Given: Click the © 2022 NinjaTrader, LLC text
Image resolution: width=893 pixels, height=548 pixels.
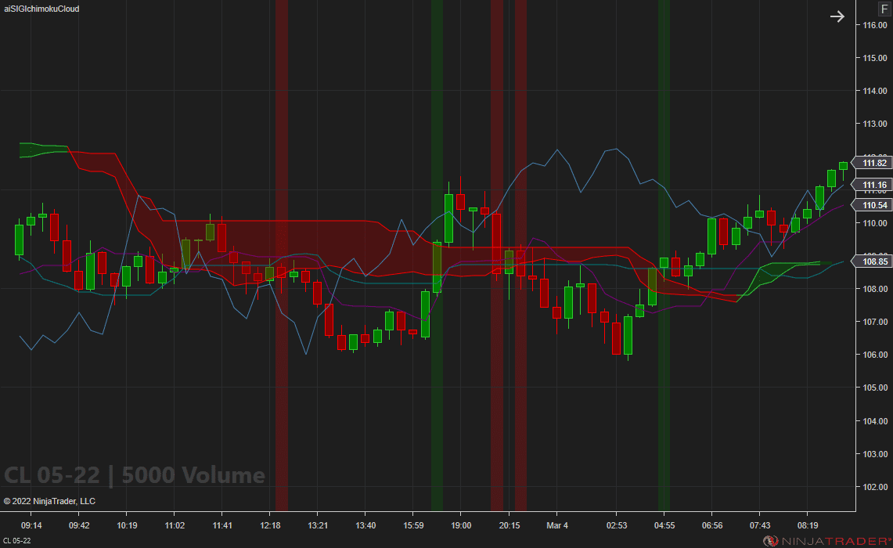Looking at the screenshot, I should coord(49,501).
